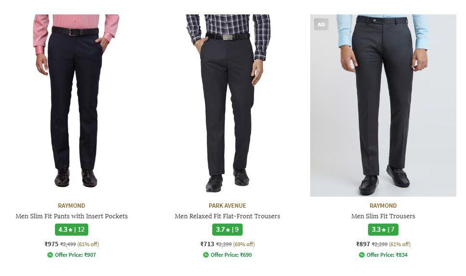
Task: Click Offer Price ₹907 text
Action: pyautogui.click(x=75, y=255)
